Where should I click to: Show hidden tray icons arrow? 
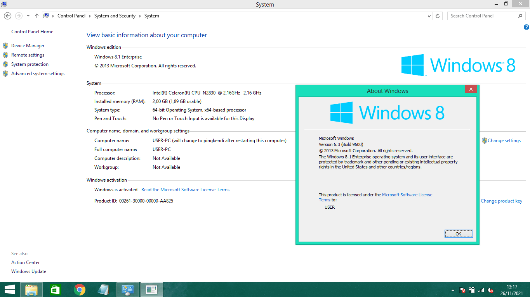[x=453, y=290]
